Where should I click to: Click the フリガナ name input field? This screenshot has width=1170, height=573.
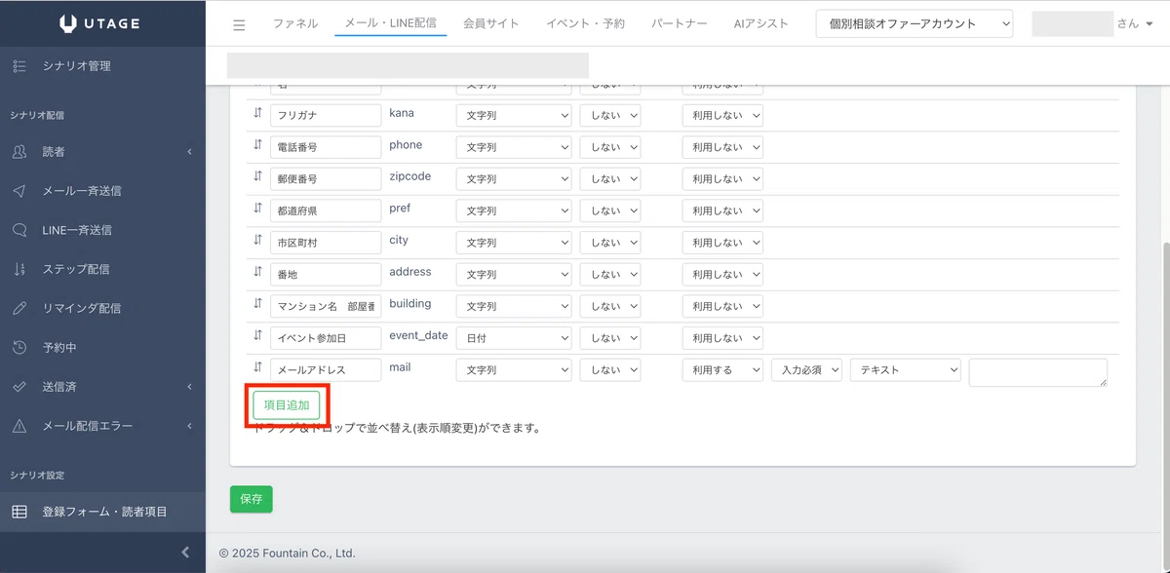(326, 115)
